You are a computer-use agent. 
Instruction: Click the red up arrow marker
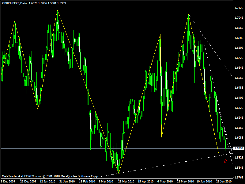(225, 161)
